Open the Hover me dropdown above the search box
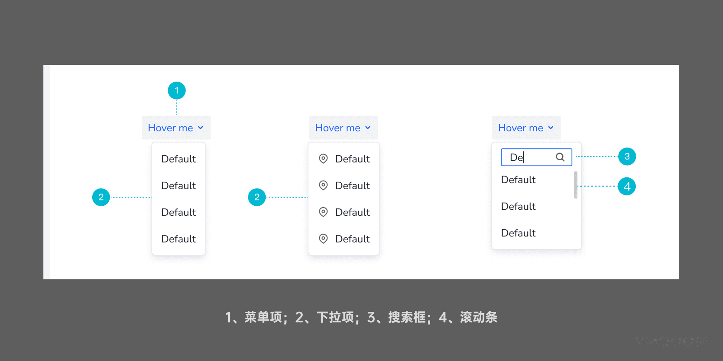Image resolution: width=723 pixels, height=361 pixels. 526,128
